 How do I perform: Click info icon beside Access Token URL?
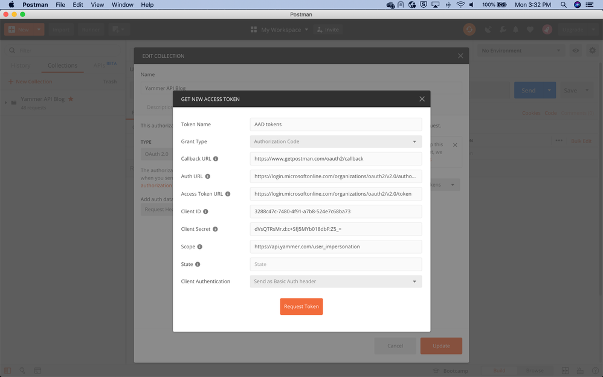tap(228, 194)
